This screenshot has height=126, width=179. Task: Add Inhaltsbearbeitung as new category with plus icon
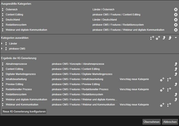pos(169,79)
